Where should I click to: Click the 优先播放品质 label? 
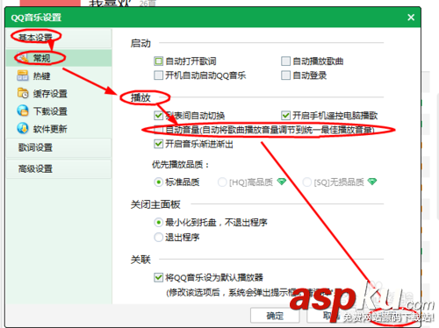click(x=180, y=165)
